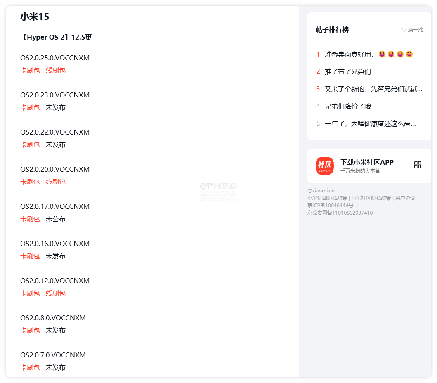This screenshot has width=437, height=383.
Task: Open 卡刷包 link for OS2.0.23.0.VOCCNXM
Action: pos(30,107)
